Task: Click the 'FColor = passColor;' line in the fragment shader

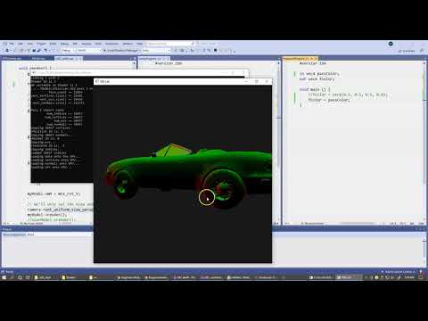Action: pyautogui.click(x=329, y=100)
